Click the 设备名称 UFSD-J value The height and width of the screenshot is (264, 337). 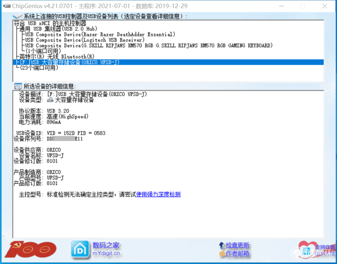pos(55,155)
